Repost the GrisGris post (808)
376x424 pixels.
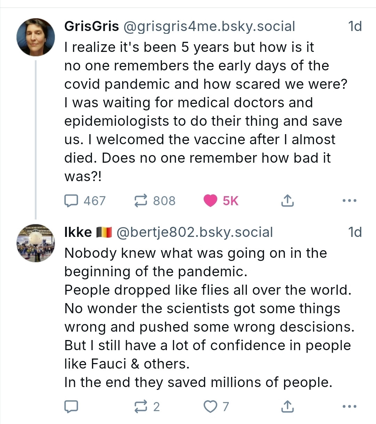[x=155, y=201]
